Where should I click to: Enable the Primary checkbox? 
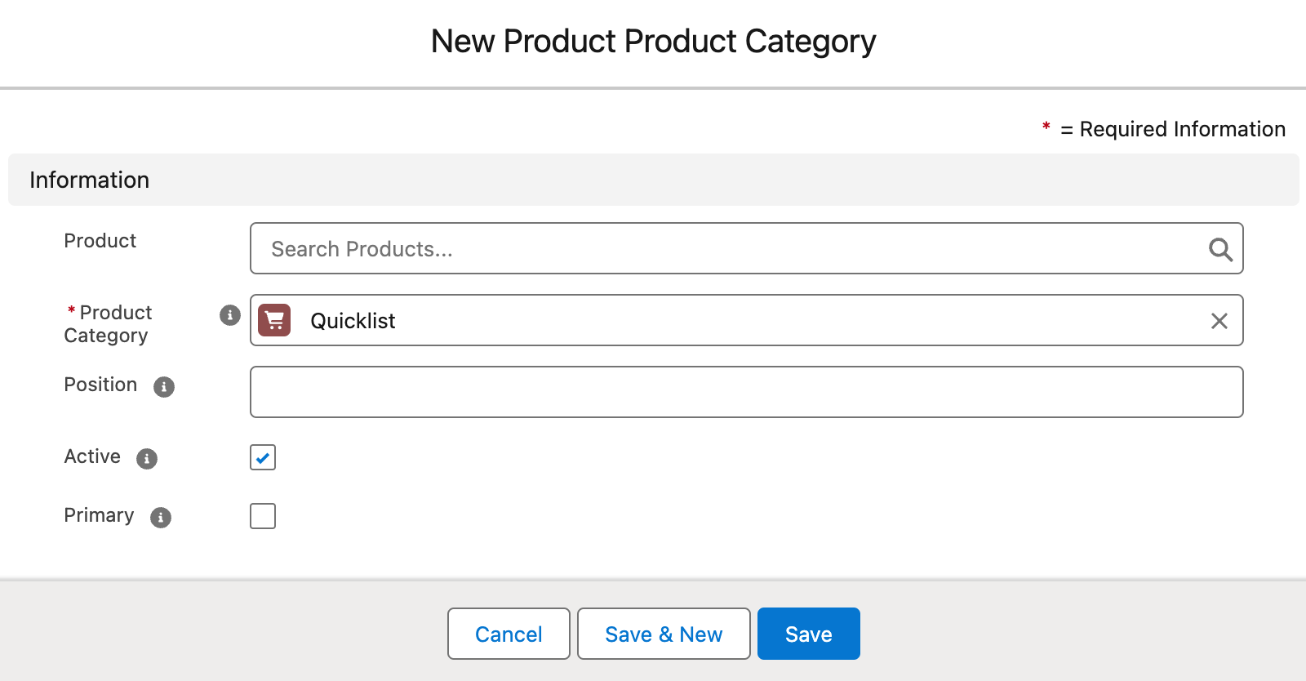[x=263, y=516]
